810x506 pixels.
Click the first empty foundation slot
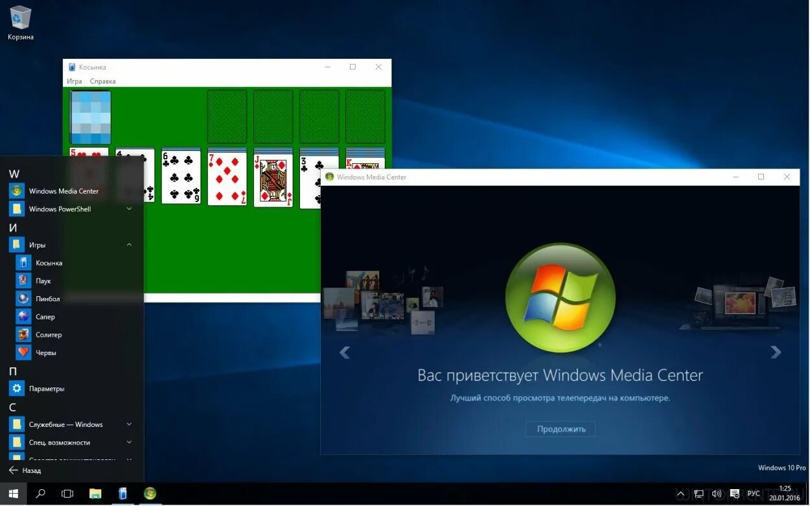pos(227,117)
